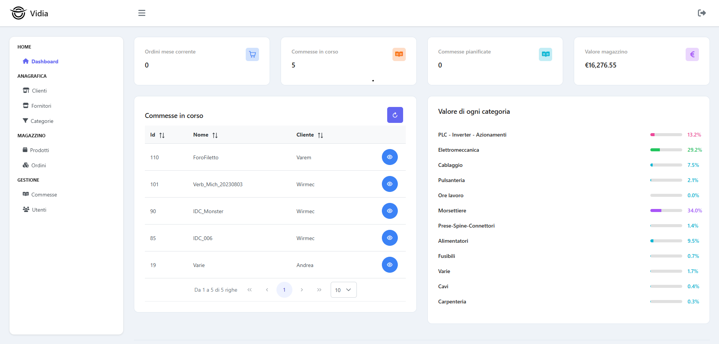This screenshot has width=719, height=344.
Task: Open eye button for Varie row
Action: click(x=389, y=265)
